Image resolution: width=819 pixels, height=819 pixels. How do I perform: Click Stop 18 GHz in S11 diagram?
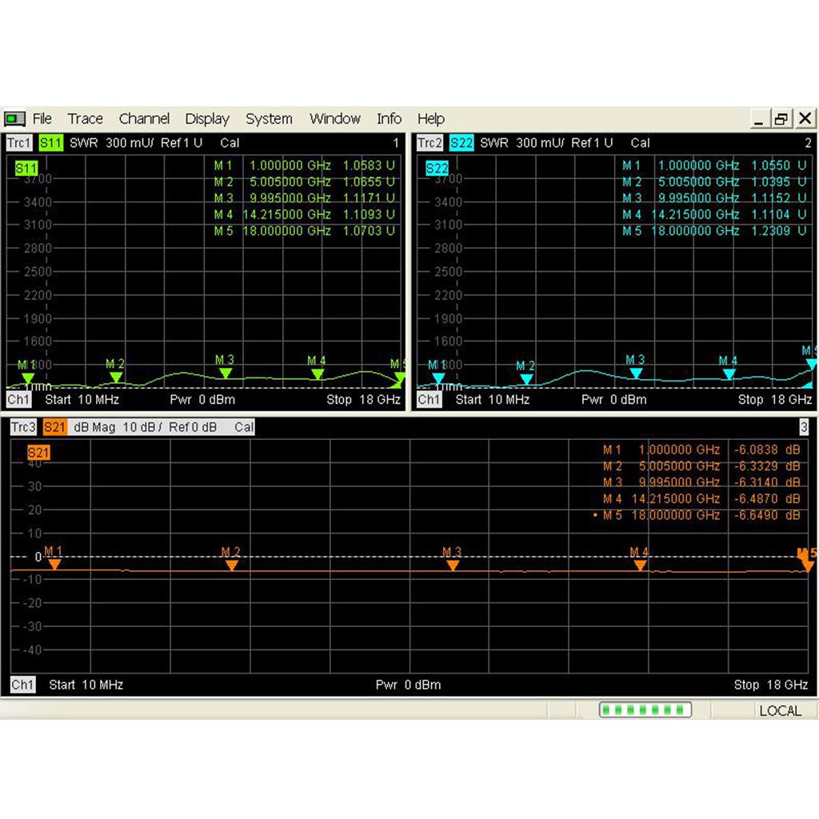364,400
